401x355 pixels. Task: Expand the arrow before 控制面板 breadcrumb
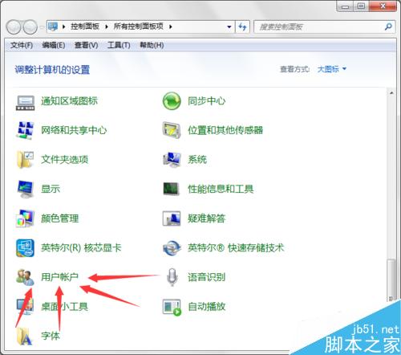tap(64, 27)
